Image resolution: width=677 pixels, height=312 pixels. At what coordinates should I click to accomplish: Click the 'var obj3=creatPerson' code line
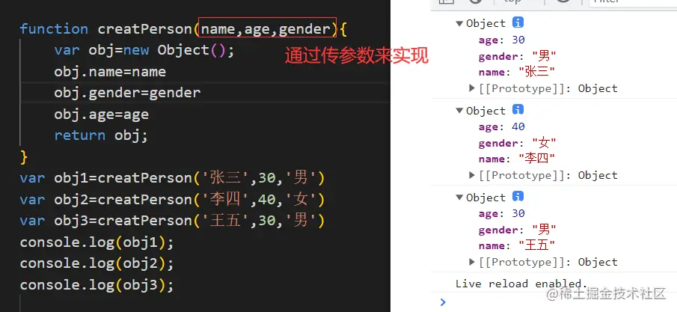[x=172, y=221]
